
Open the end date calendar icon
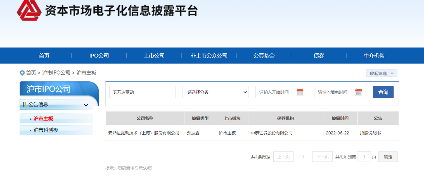358,92
